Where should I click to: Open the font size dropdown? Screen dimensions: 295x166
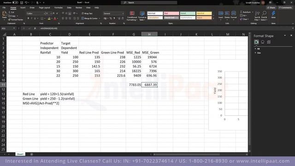pyautogui.click(x=51, y=13)
